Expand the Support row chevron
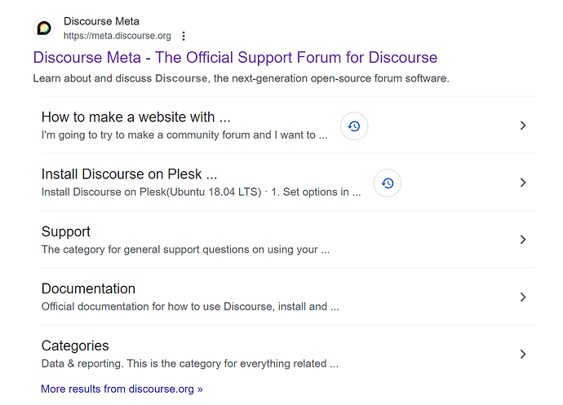Image resolution: width=563 pixels, height=405 pixels. [x=523, y=240]
